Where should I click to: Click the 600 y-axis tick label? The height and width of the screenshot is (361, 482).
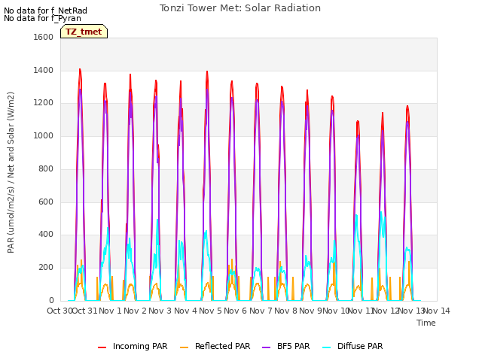[x=46, y=202]
